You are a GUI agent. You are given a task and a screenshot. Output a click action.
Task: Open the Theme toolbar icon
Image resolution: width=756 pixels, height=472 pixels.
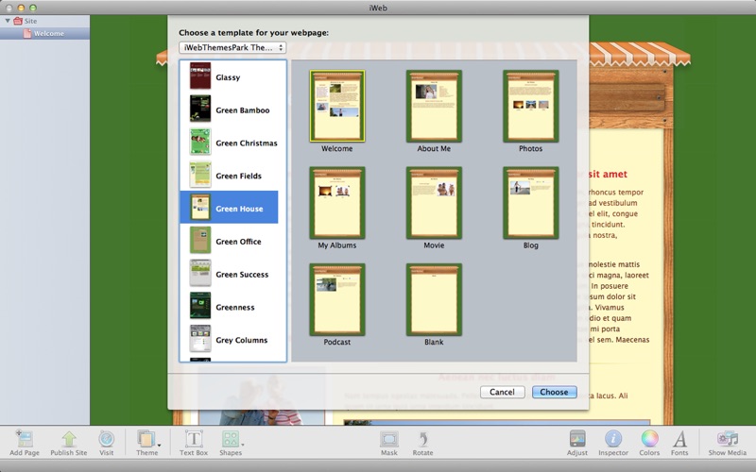[146, 439]
